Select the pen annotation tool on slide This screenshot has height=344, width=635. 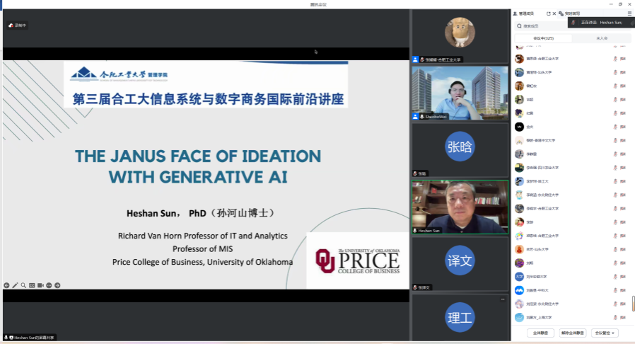pos(15,285)
